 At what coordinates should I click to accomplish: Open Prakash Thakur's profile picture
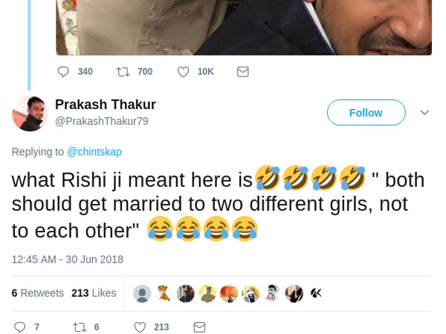(30, 113)
